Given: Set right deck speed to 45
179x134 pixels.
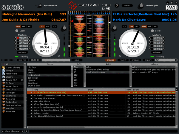Looking at the screenshot, I should pos(137,27).
